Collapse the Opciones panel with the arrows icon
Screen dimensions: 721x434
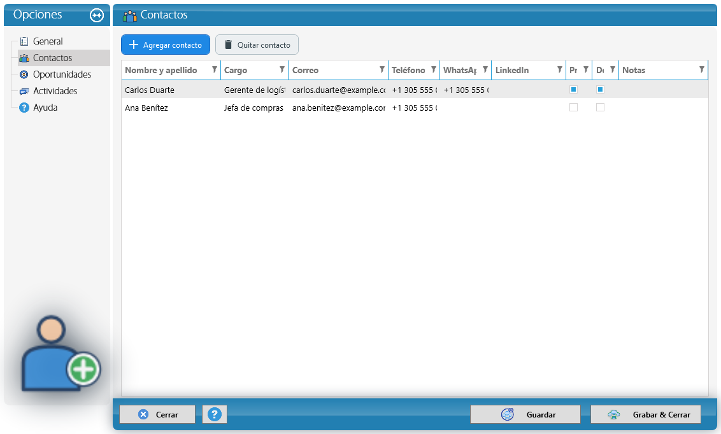pos(97,15)
